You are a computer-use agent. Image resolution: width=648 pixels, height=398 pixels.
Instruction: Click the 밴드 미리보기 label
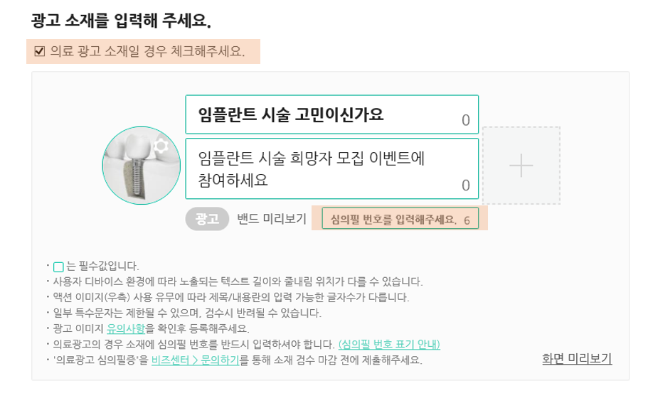[272, 219]
